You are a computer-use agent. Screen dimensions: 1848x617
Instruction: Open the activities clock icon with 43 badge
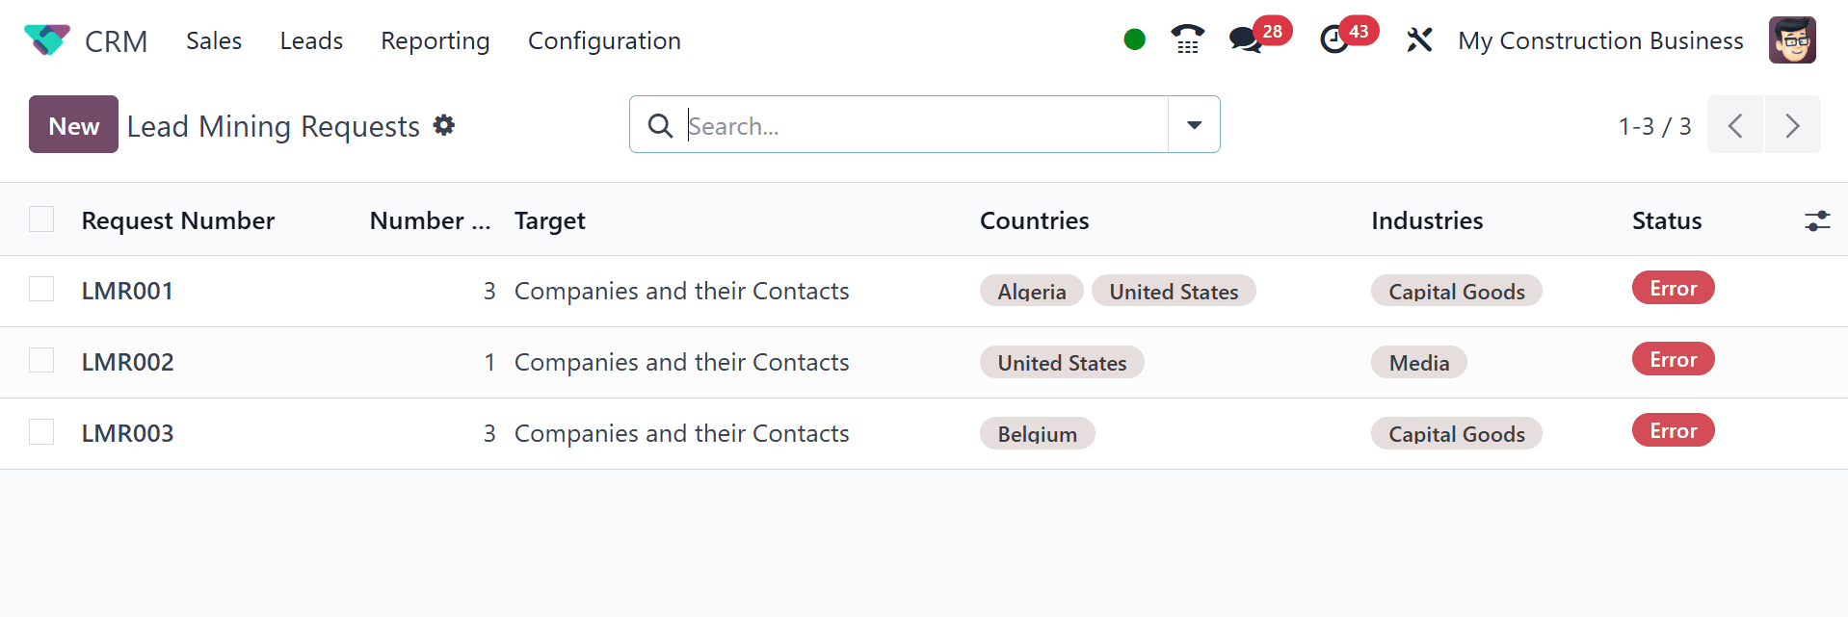point(1334,40)
